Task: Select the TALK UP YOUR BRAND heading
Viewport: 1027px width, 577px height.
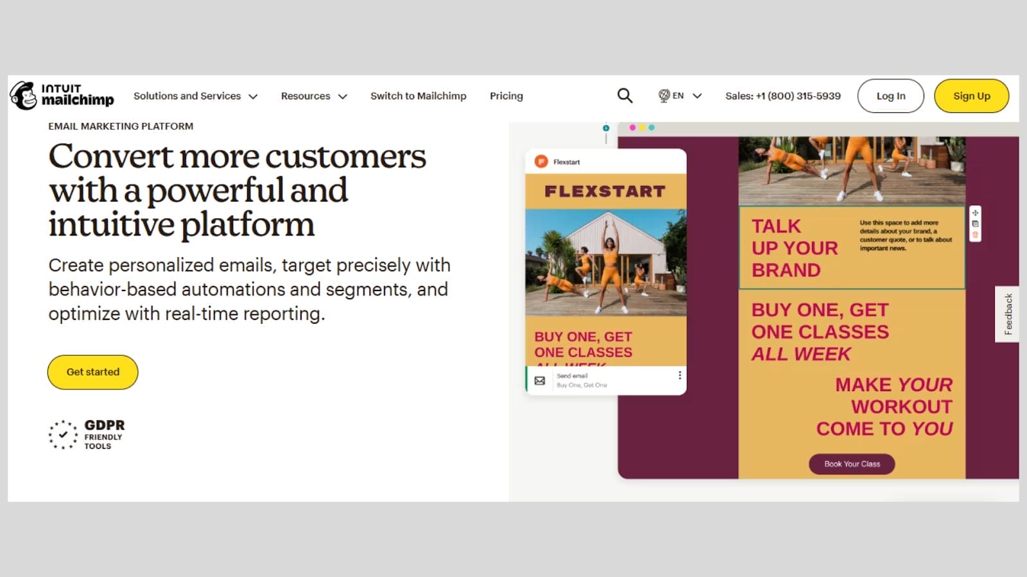Action: coord(795,248)
